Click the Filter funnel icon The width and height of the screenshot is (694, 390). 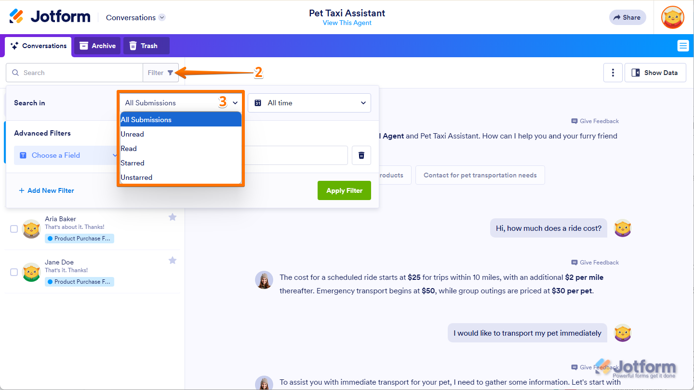tap(170, 73)
